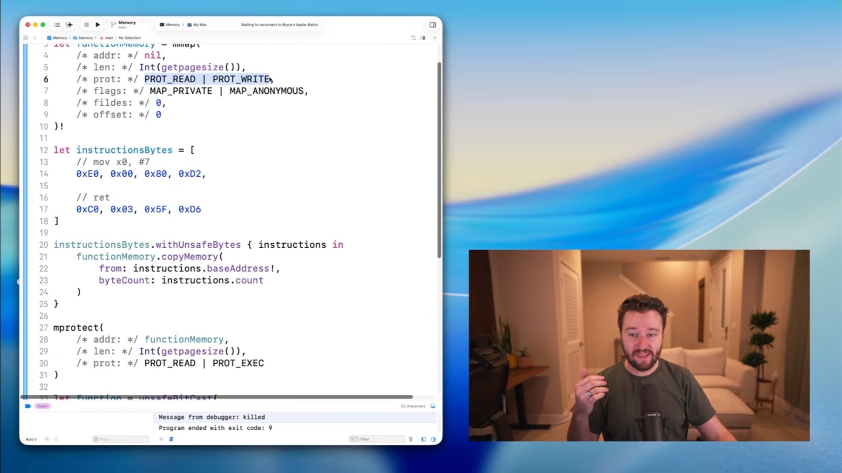Open the Memory folder in the jump bar
Viewport: 842px width, 473px height.
coord(83,38)
